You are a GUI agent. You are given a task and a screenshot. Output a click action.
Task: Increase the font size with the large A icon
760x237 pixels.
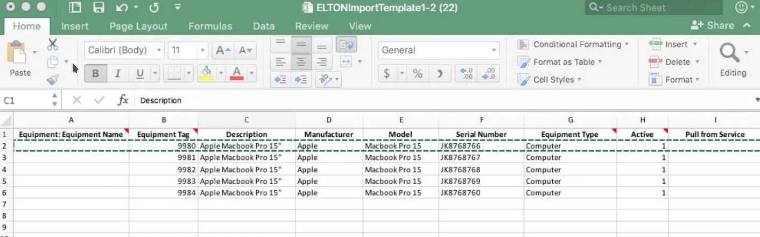[223, 51]
